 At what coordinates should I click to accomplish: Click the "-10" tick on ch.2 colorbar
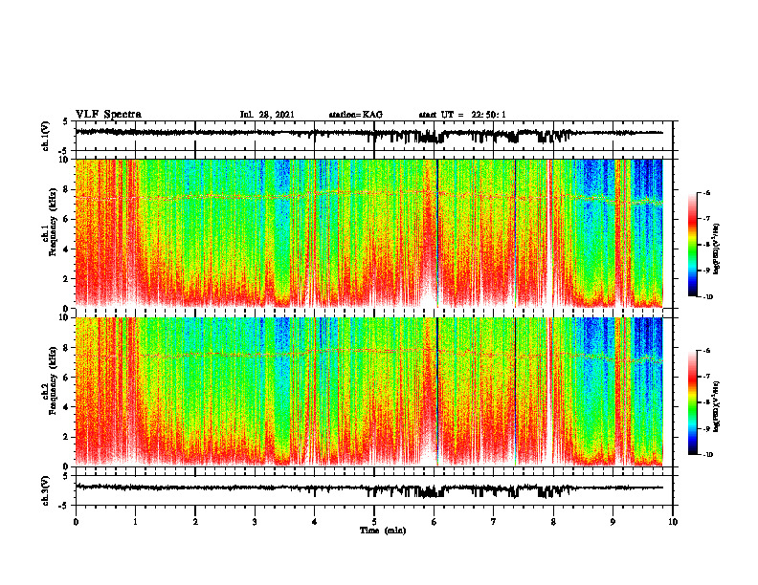pos(707,455)
